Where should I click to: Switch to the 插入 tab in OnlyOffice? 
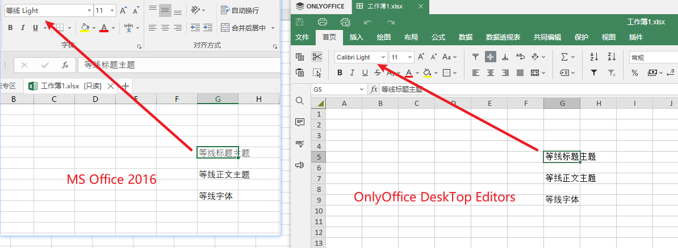pos(356,37)
